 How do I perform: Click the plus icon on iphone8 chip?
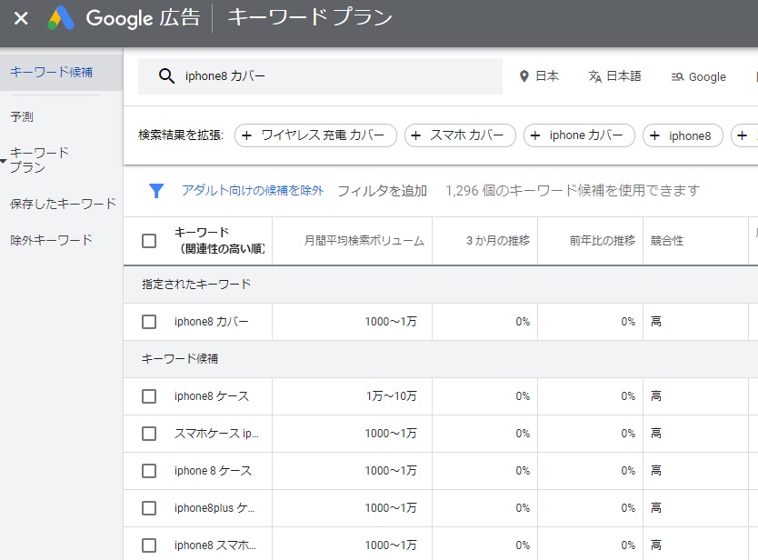click(x=654, y=135)
